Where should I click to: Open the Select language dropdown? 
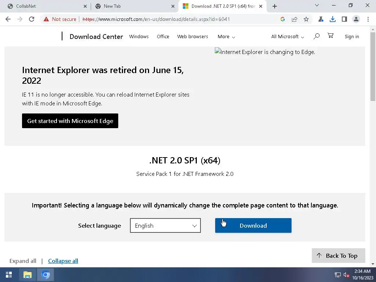click(165, 225)
